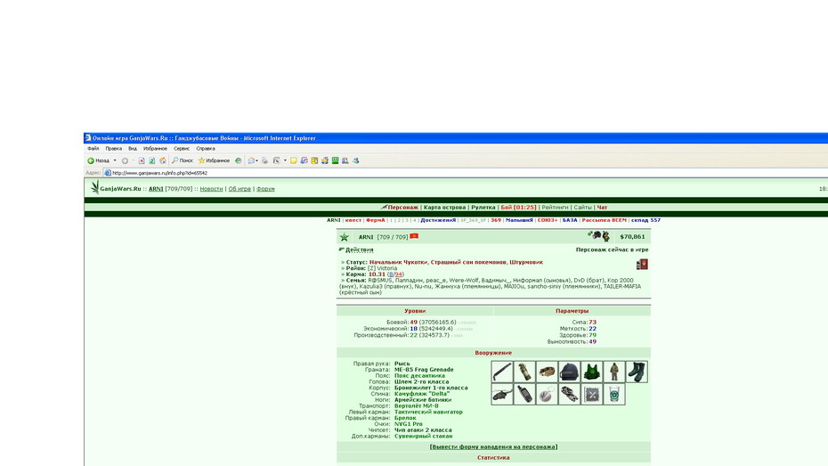828x466 pixels.
Task: Click the Вертолёт МИ-8 equipment link
Action: (x=416, y=405)
